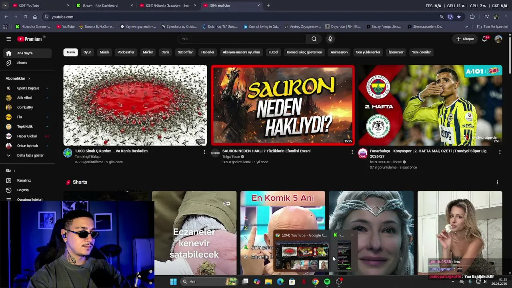Open the Windows Start menu

pyautogui.click(x=173, y=282)
